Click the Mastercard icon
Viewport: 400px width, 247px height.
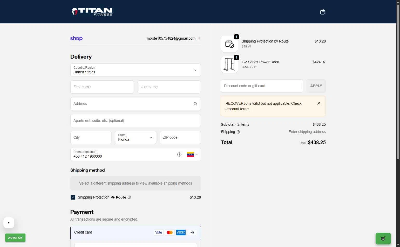170,232
